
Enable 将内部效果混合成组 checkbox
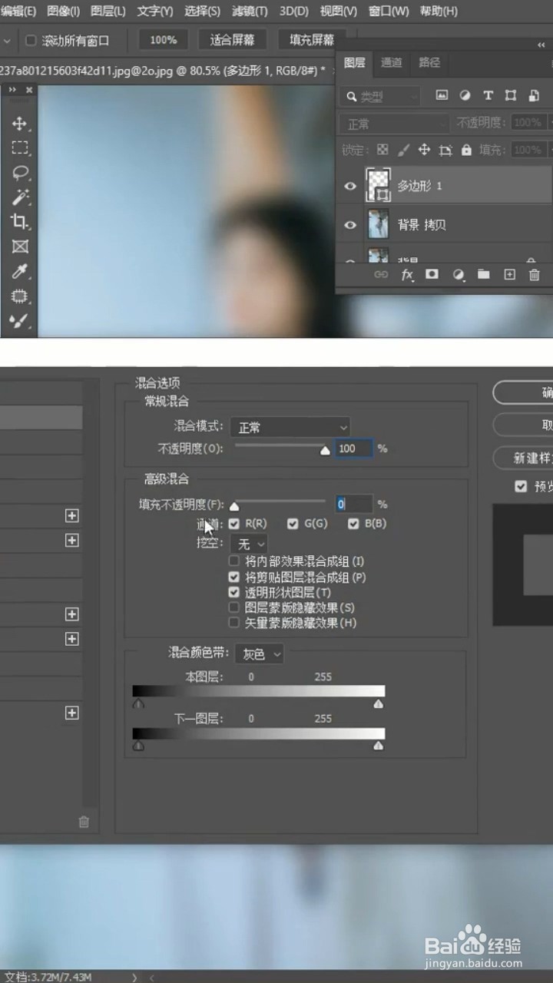pos(234,561)
